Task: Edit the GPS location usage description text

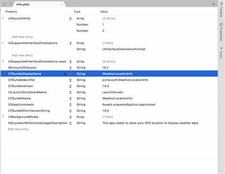Action: pos(150,123)
